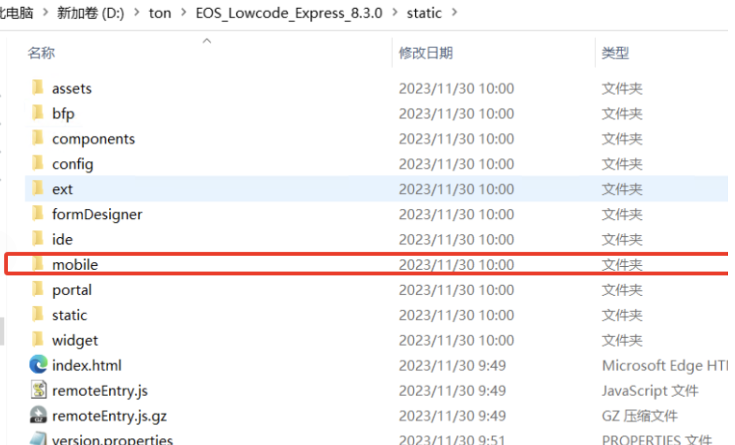
Task: Sort by 修改日期 column header
Action: pyautogui.click(x=425, y=53)
